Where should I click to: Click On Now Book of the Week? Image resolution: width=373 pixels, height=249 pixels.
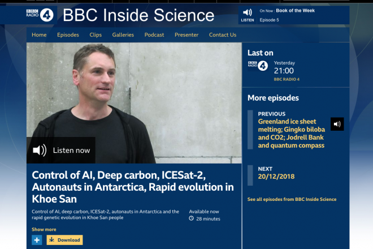[287, 11]
